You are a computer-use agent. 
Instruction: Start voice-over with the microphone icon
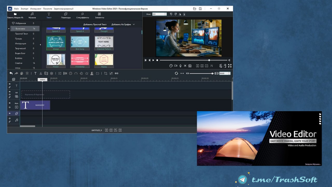[180, 66]
